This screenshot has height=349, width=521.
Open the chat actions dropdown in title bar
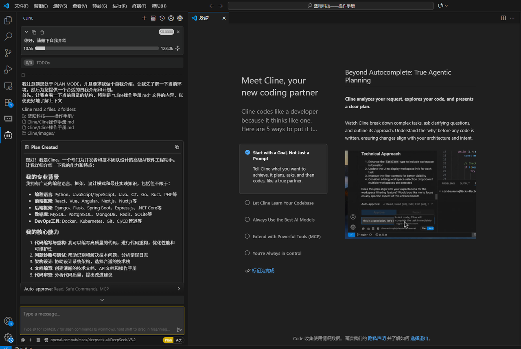(x=443, y=6)
